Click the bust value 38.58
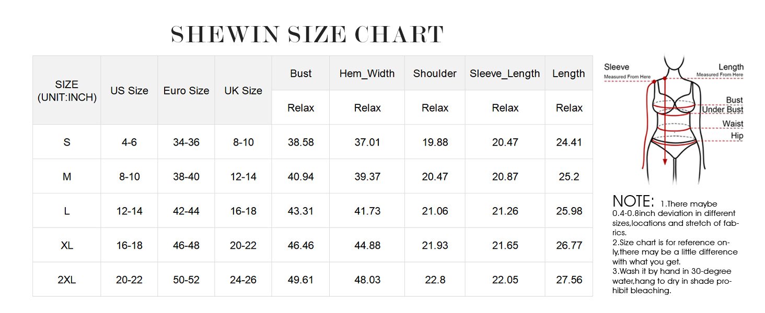 [300, 142]
